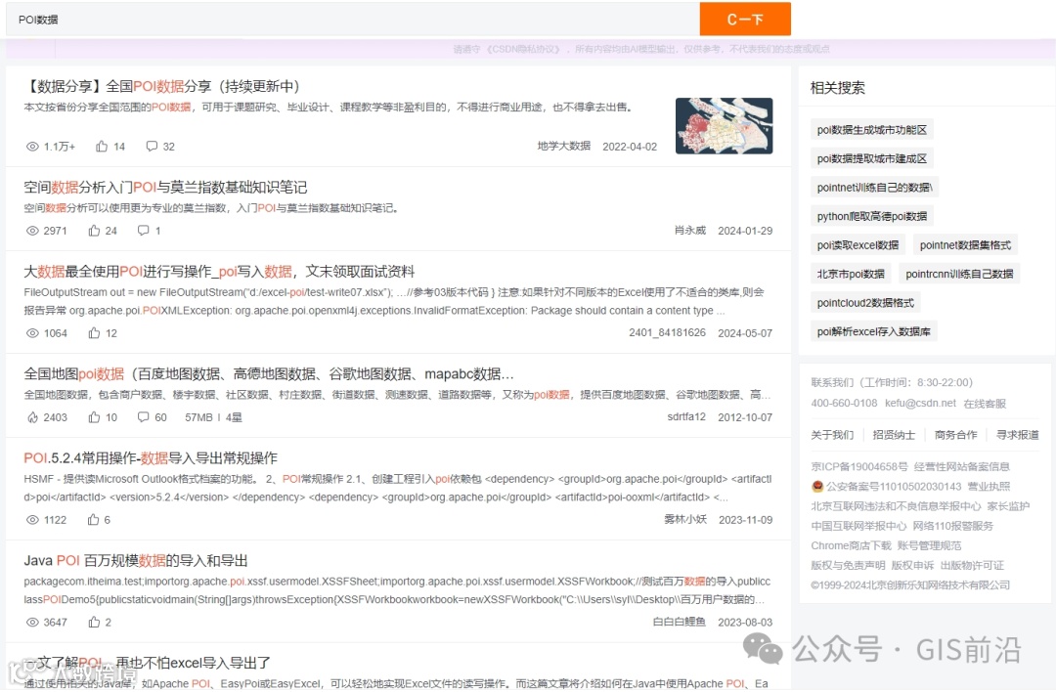Open the 家长监护 footer link
1056x692 pixels.
[x=1008, y=505]
